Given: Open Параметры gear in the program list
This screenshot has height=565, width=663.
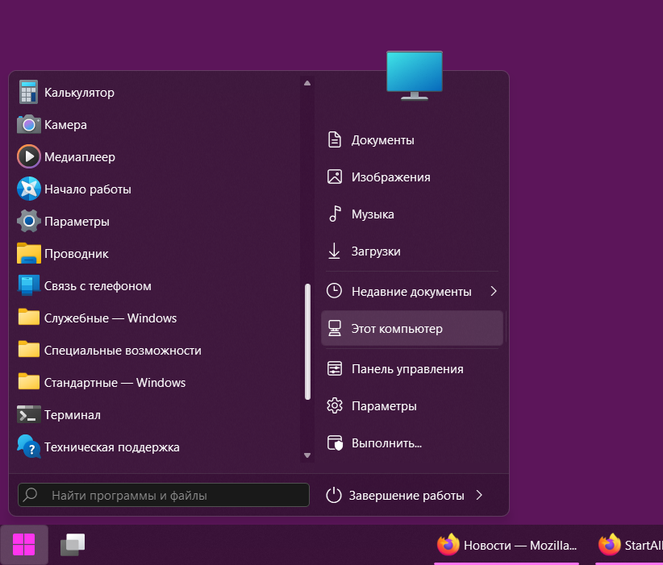Looking at the screenshot, I should tap(29, 221).
